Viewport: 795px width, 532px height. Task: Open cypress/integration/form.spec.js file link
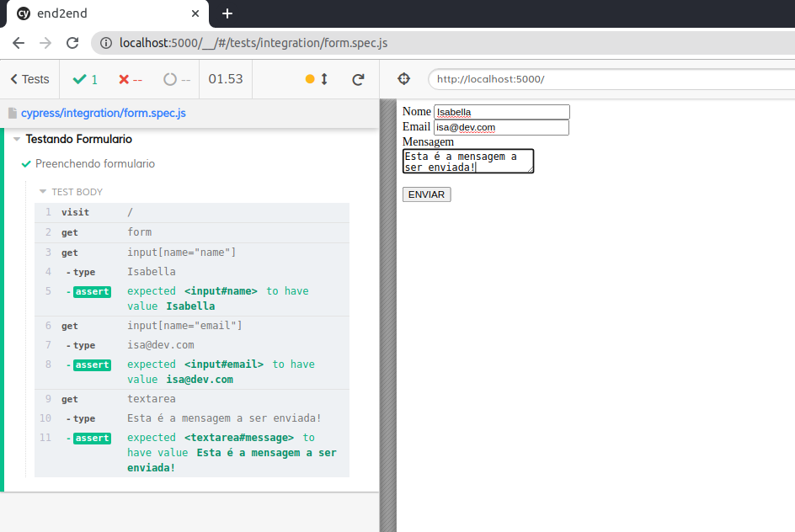coord(103,113)
